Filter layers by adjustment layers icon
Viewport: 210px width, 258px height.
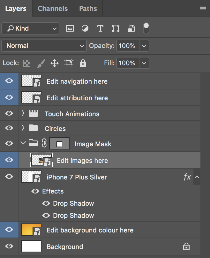85,28
